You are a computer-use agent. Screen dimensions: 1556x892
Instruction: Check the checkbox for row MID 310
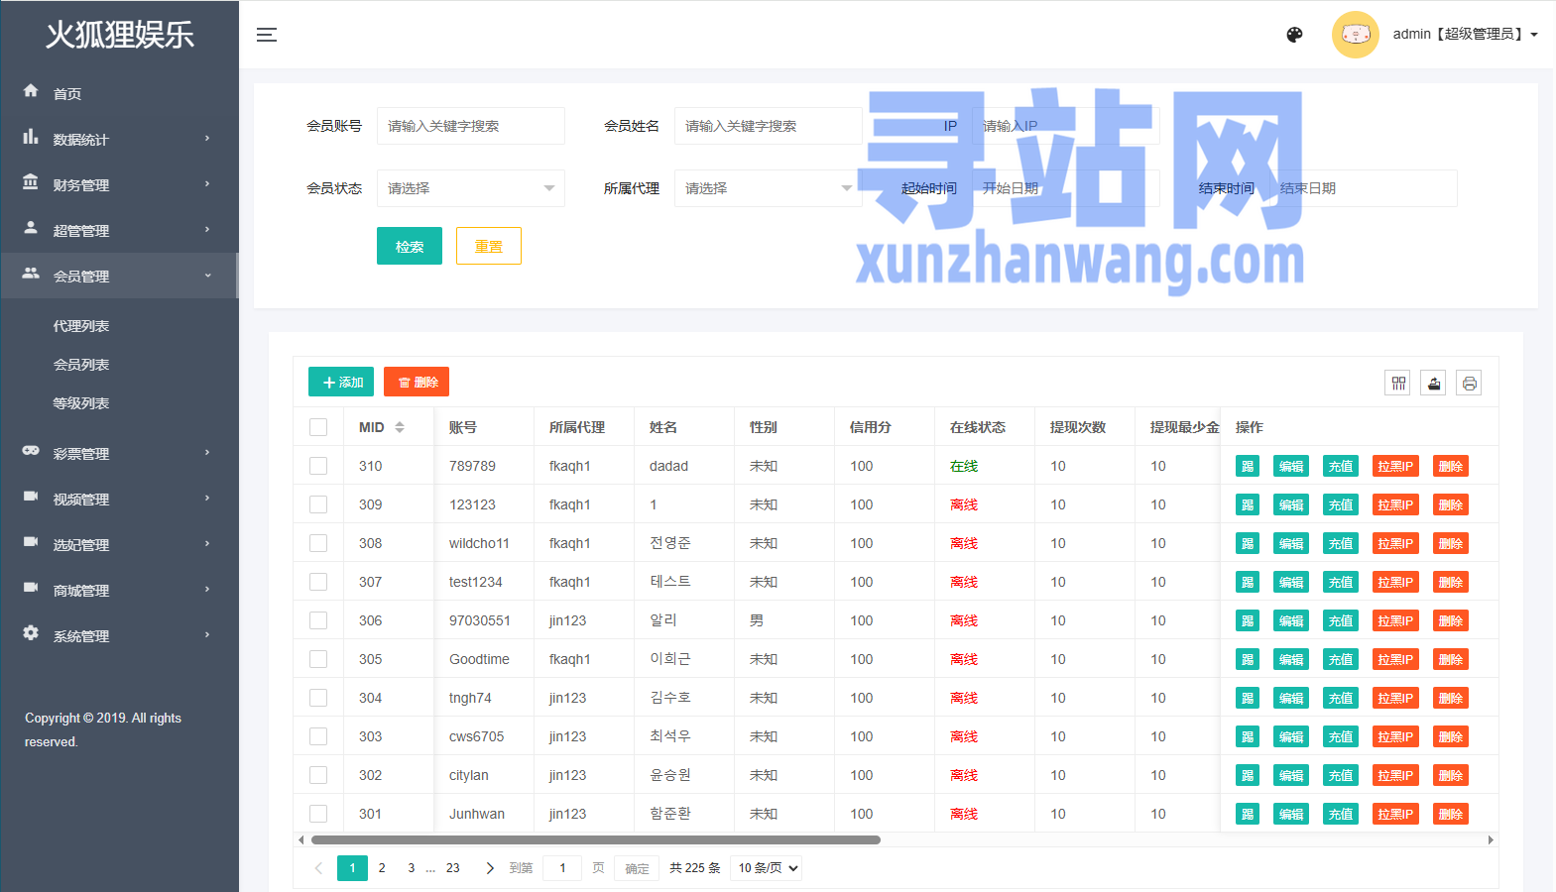[318, 466]
